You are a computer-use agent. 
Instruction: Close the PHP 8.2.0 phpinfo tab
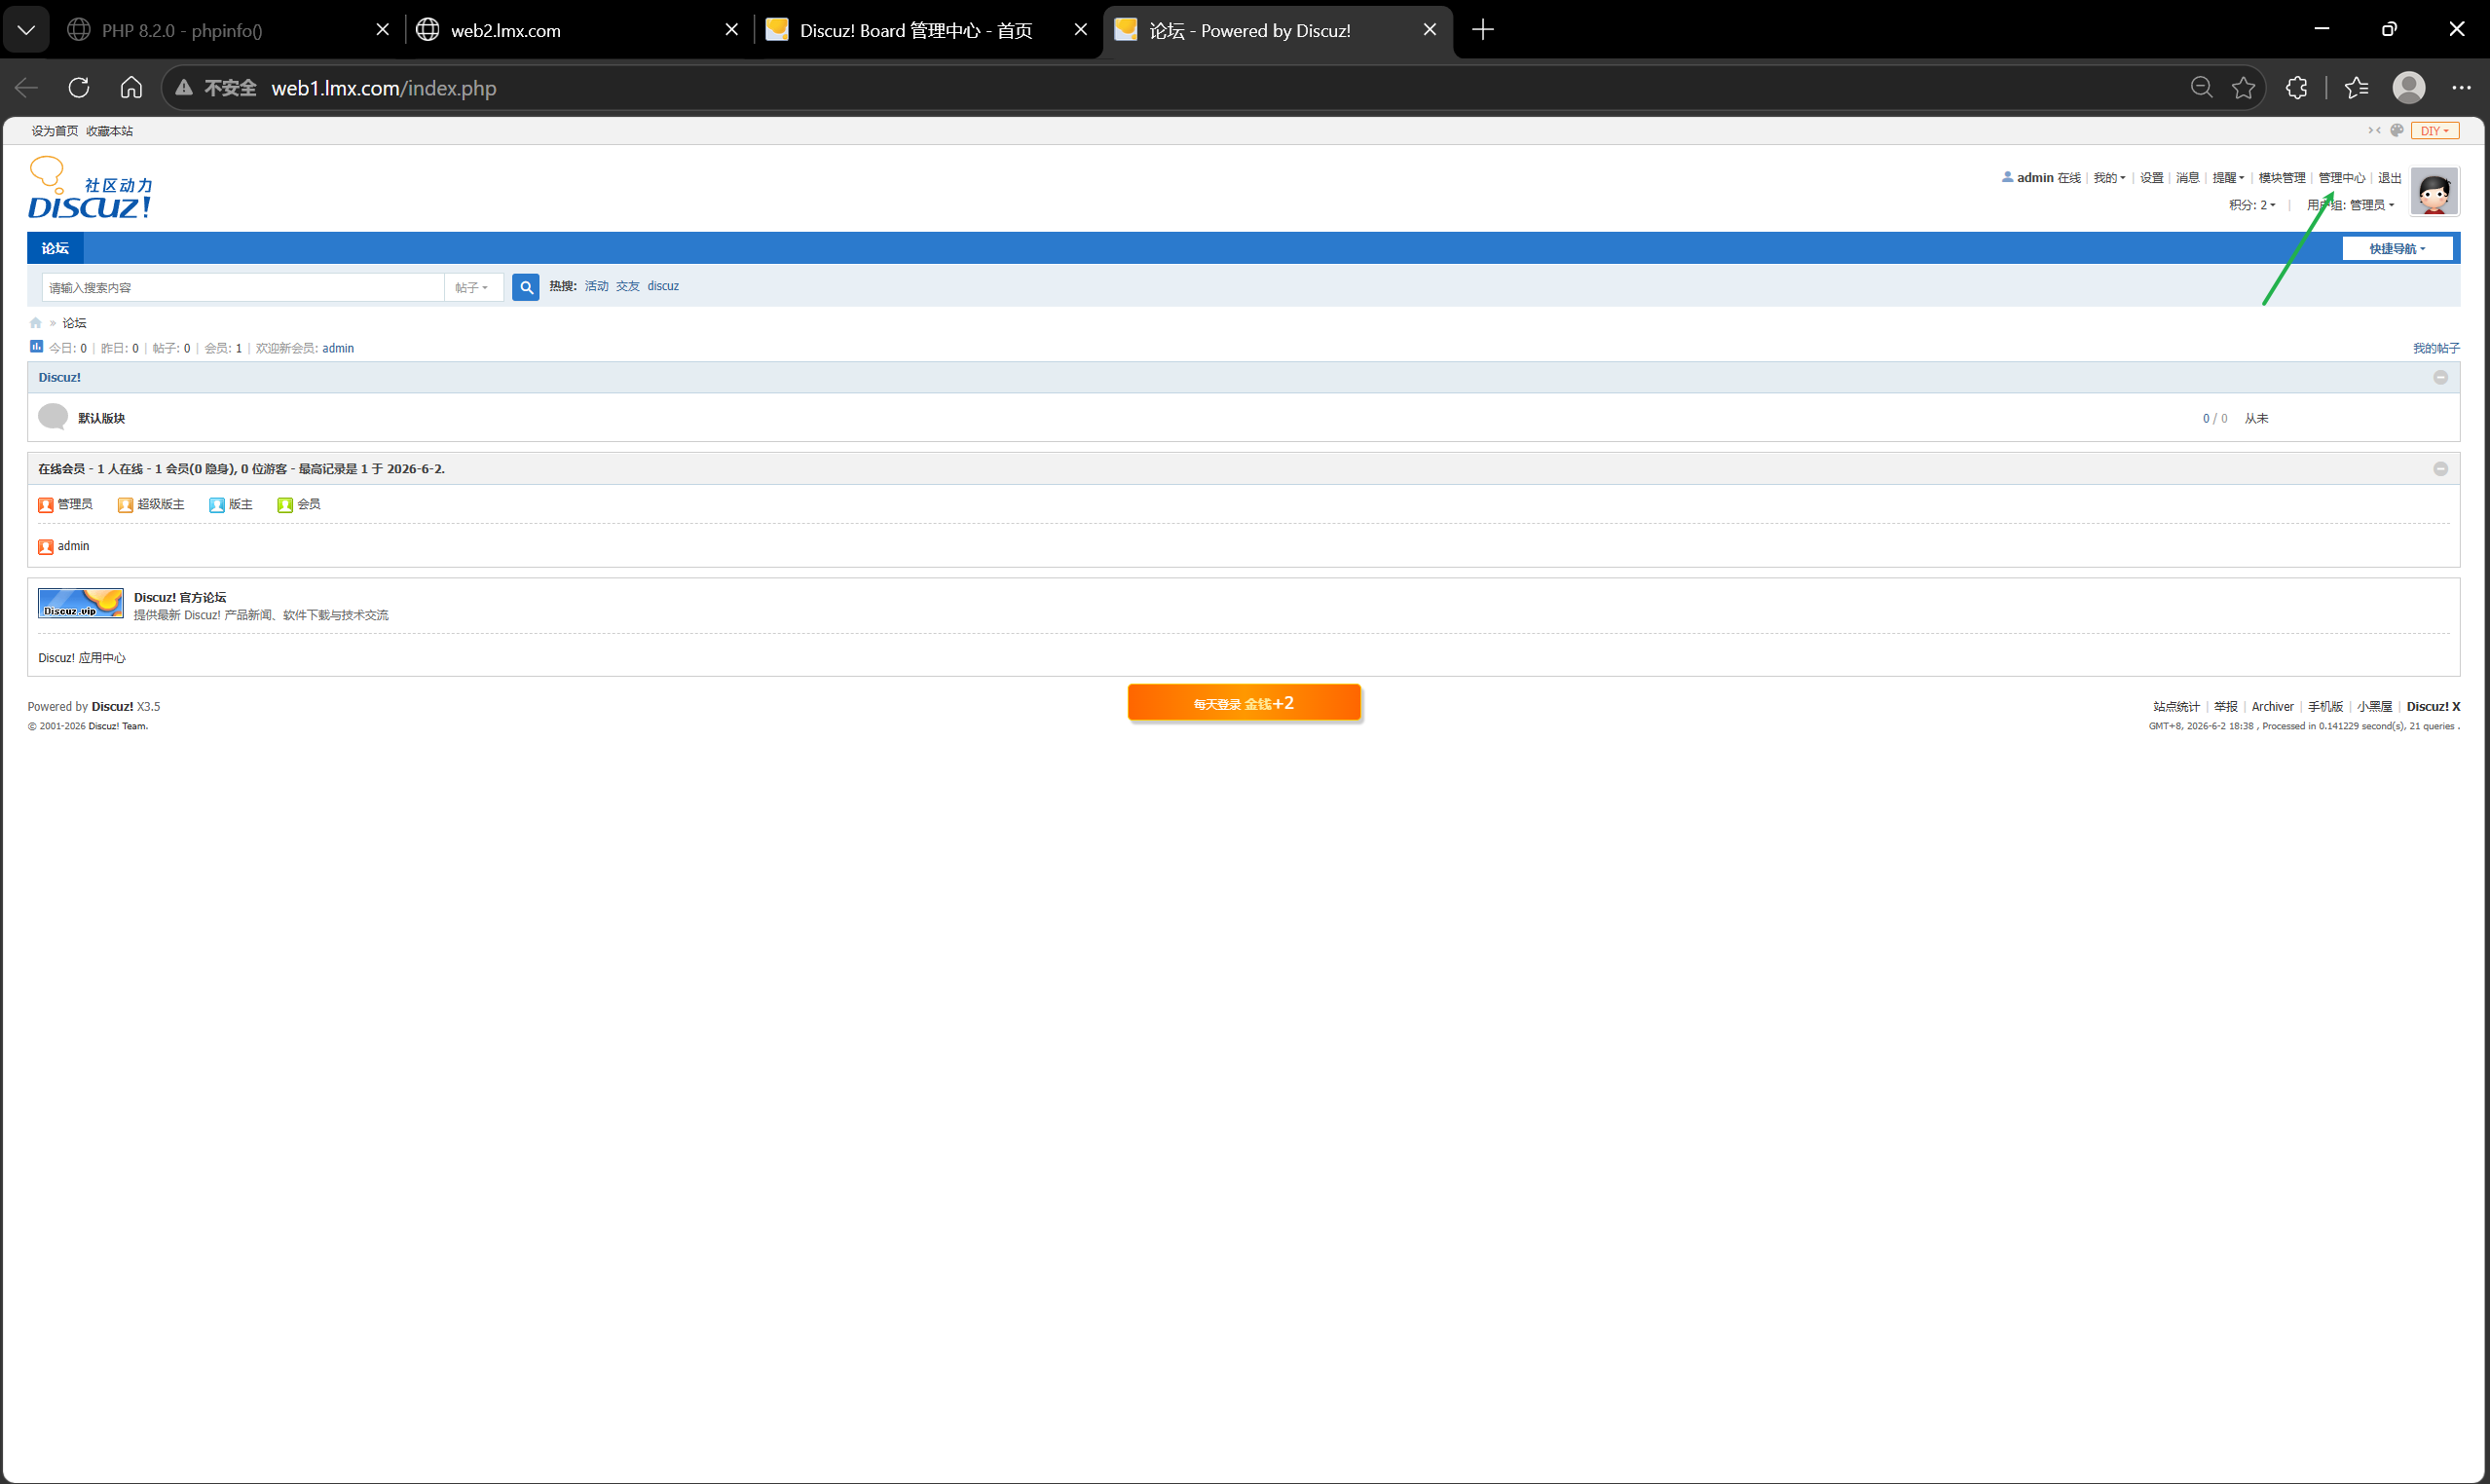point(382,30)
